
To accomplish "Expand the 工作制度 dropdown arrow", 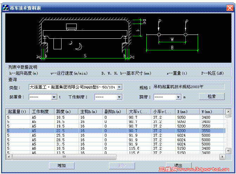I will [x=119, y=97].
